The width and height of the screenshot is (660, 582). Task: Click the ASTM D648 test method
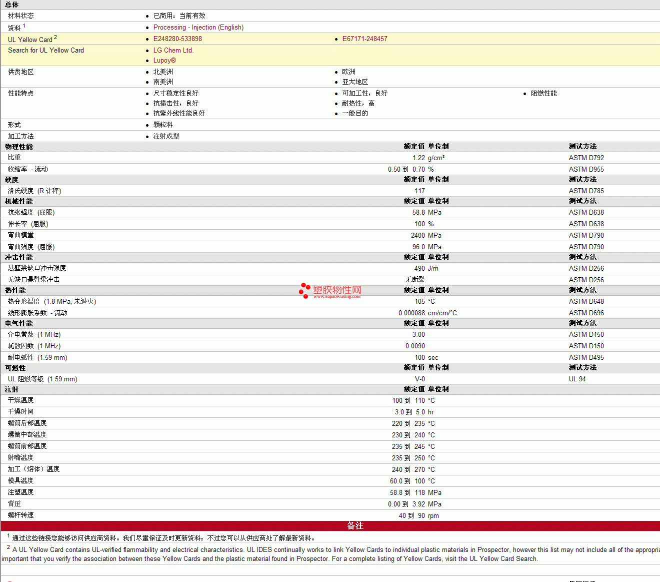pos(586,302)
